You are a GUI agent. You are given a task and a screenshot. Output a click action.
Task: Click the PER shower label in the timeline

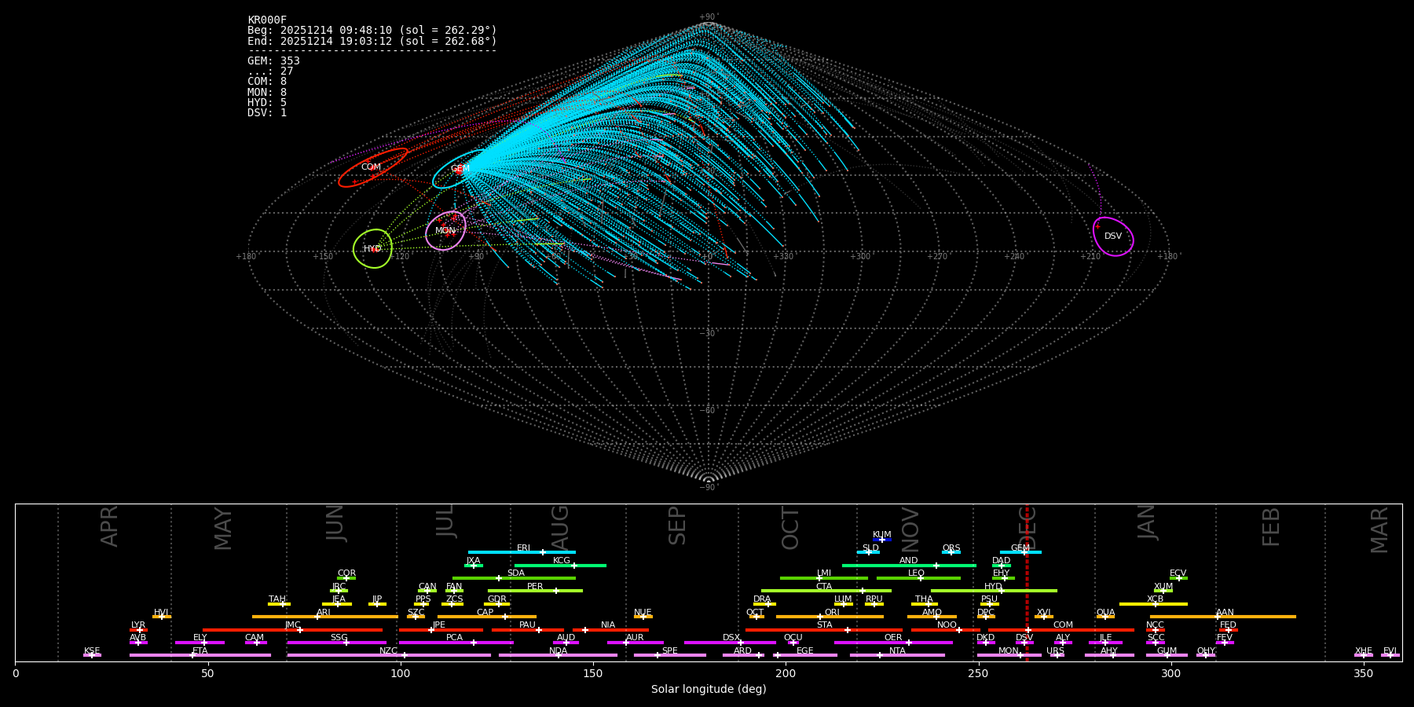tap(535, 587)
